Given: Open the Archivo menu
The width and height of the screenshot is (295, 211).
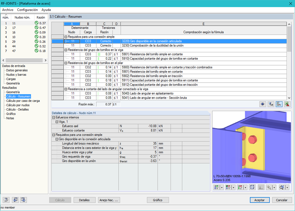Looking at the screenshot, I should (8, 10).
